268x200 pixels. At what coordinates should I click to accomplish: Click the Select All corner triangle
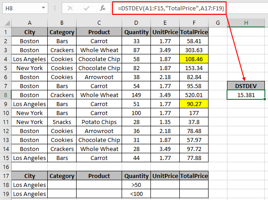pyautogui.click(x=7, y=23)
